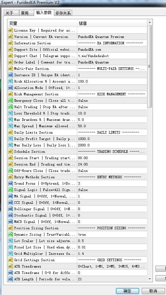Click the vertical scrollbar thumb
Viewport: 166px width, 295px height.
[x=150, y=66]
